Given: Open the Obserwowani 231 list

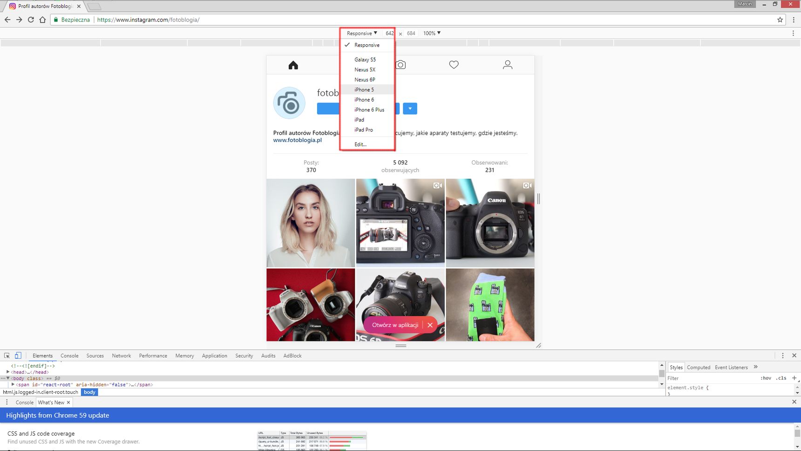Looking at the screenshot, I should (x=489, y=166).
